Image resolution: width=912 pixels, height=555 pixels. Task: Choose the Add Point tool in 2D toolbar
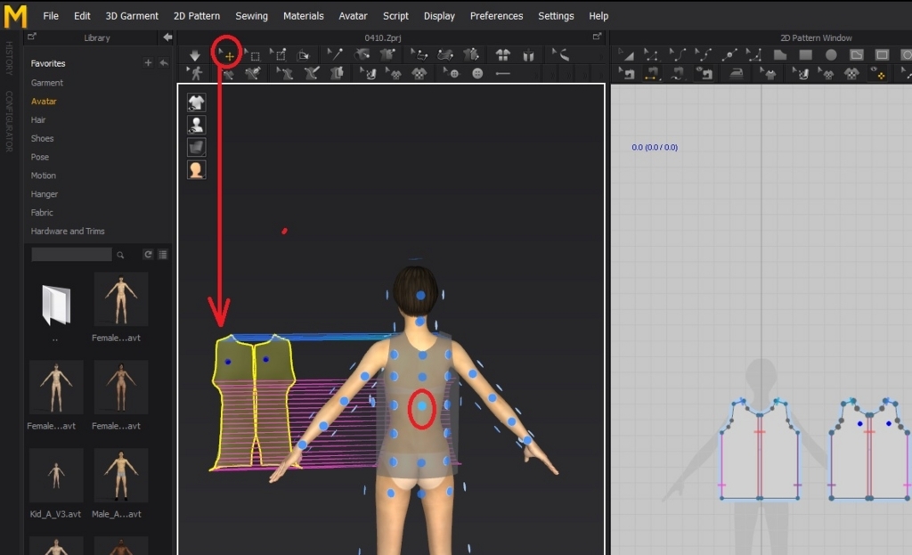[x=729, y=55]
